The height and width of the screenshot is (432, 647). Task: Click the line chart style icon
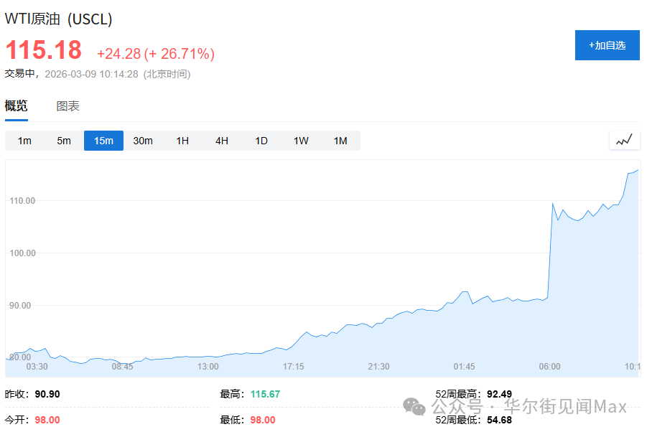pyautogui.click(x=623, y=140)
